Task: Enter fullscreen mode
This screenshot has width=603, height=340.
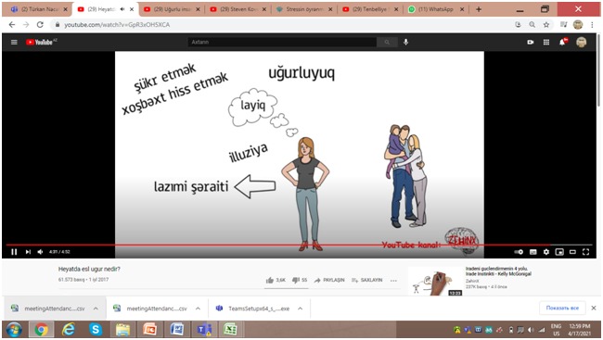Action: pos(585,252)
